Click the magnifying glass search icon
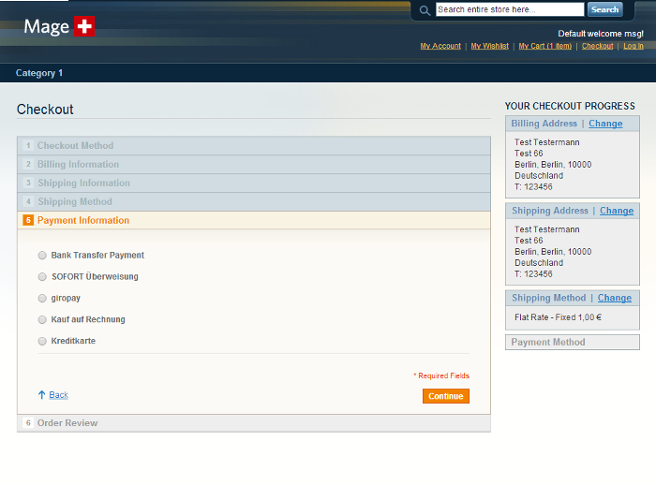 click(x=425, y=10)
